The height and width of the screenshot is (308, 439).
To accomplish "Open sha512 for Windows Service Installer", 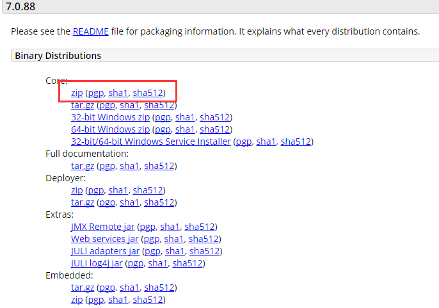I will pyautogui.click(x=296, y=142).
